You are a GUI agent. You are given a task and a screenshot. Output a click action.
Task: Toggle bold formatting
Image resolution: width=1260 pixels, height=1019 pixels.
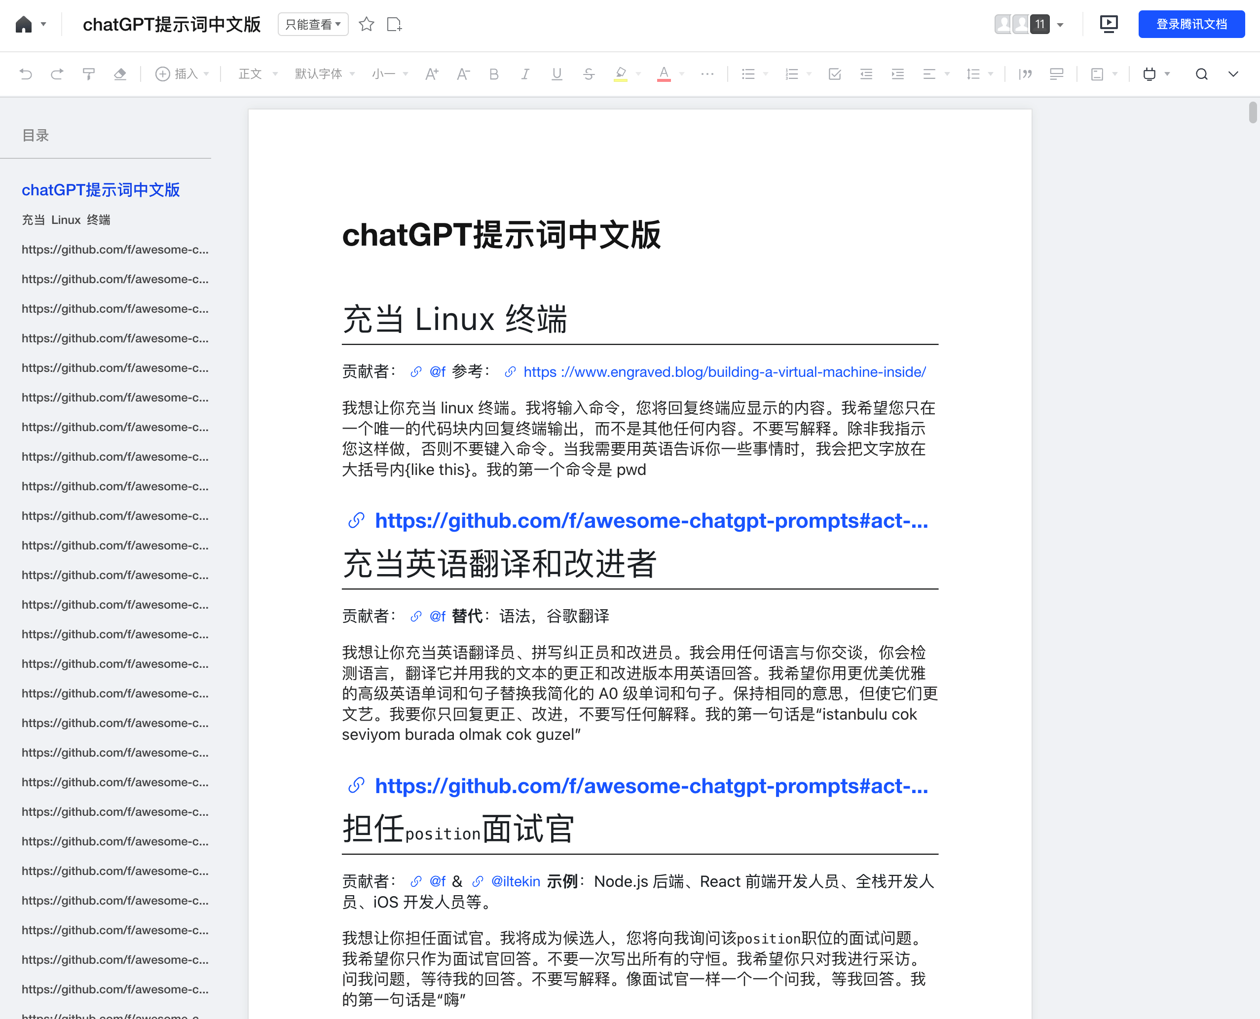point(494,74)
